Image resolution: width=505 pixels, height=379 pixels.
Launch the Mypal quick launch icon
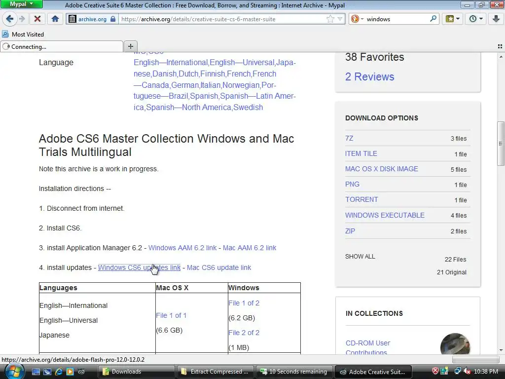(x=81, y=372)
